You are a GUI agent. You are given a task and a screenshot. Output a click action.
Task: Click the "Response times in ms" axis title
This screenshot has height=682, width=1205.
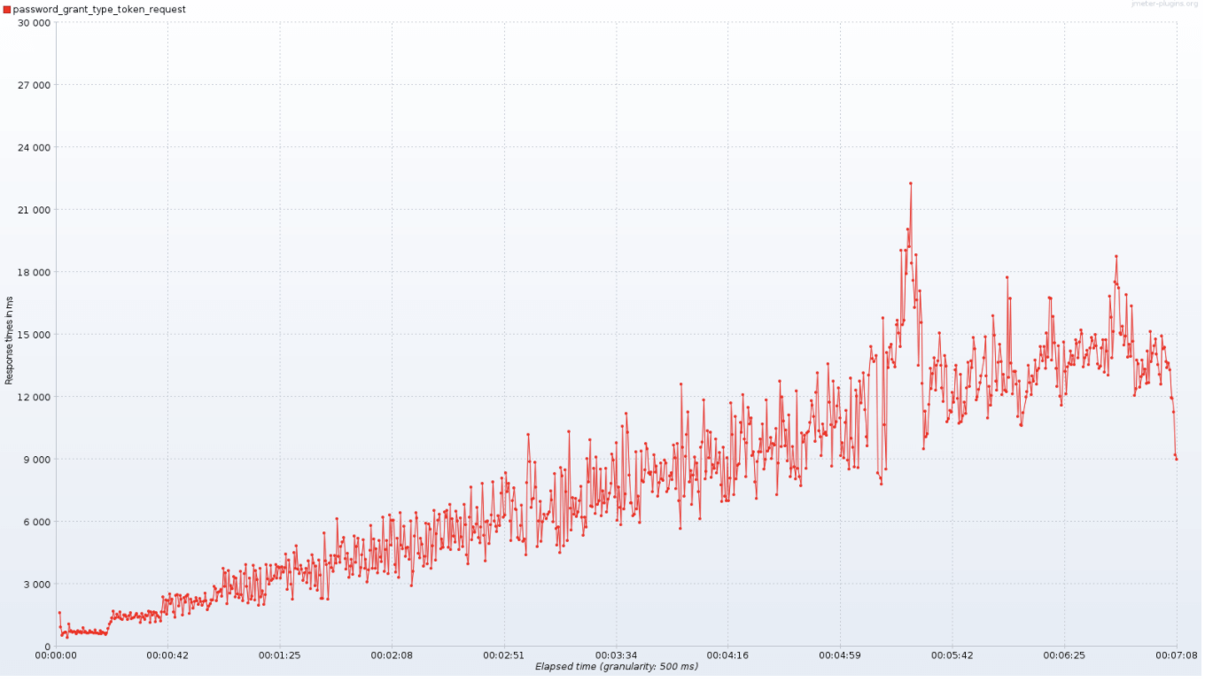click(x=9, y=341)
